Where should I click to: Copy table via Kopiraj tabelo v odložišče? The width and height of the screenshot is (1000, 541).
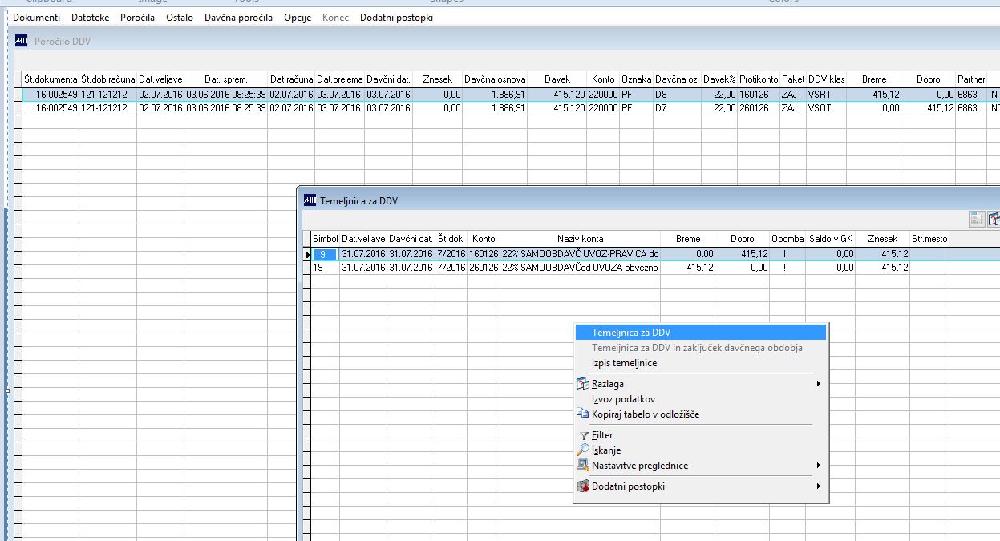pos(701,414)
